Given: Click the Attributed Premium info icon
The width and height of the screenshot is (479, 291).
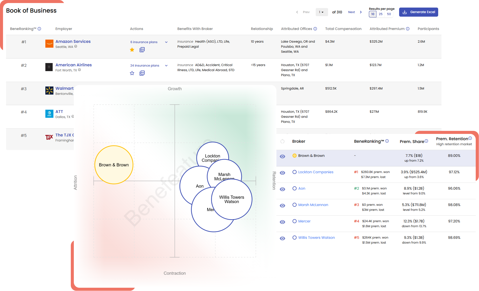Looking at the screenshot, I should (408, 29).
